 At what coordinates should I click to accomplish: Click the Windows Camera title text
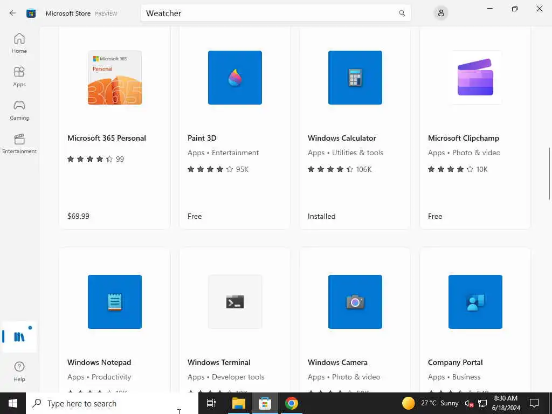(337, 362)
